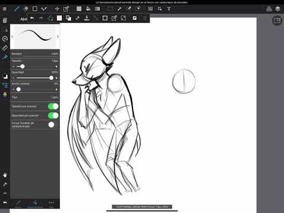Select the Eyedropper in shortcut bar

coord(78,18)
